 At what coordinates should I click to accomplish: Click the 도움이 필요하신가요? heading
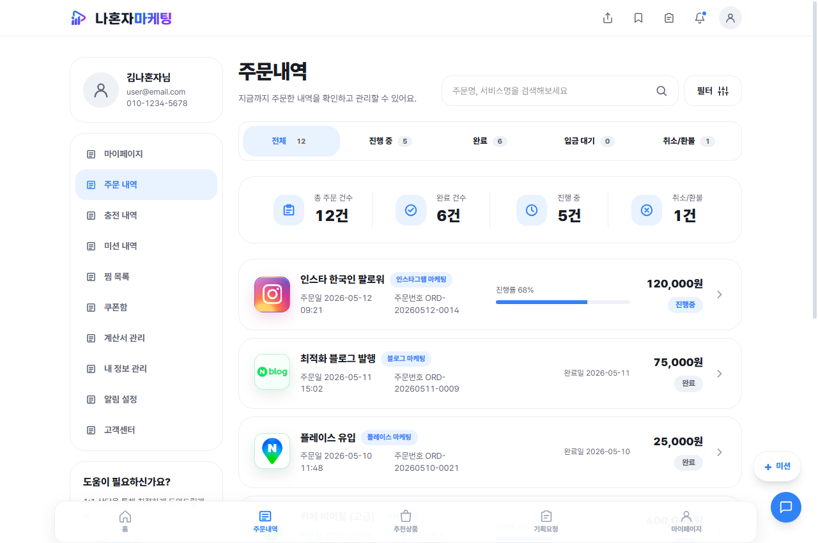(127, 482)
